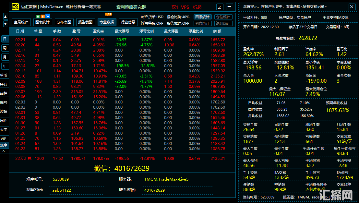Open the 全局统计 global statistics view
The image size is (359, 203).
tap(21, 22)
